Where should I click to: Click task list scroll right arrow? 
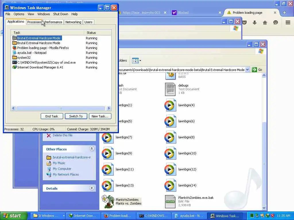[x=109, y=108]
